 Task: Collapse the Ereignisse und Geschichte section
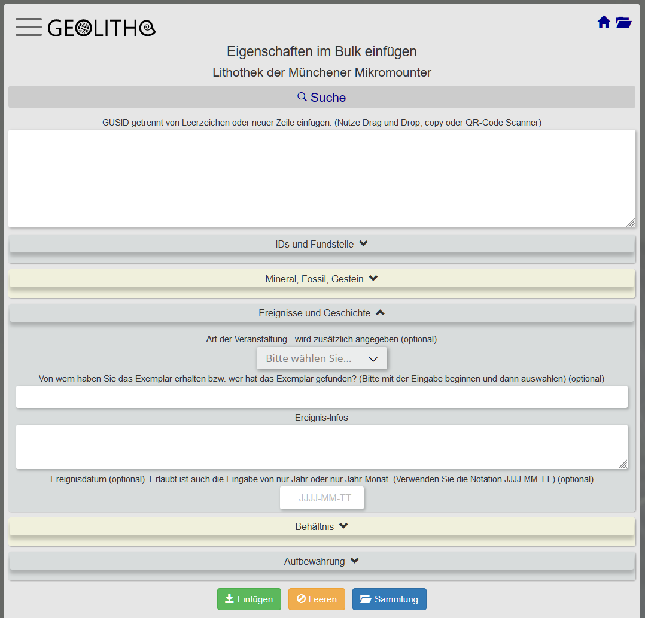321,313
